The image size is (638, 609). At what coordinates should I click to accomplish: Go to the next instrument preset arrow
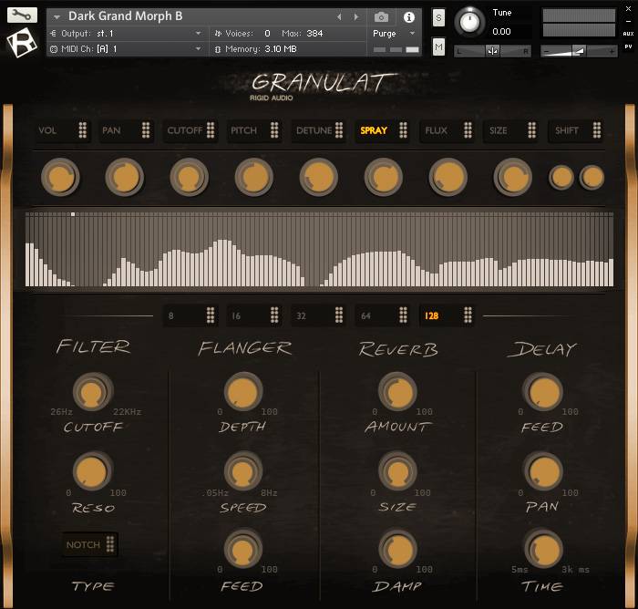tap(355, 16)
